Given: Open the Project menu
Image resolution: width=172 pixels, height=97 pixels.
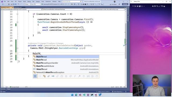Looking at the screenshot, I should (20, 2).
